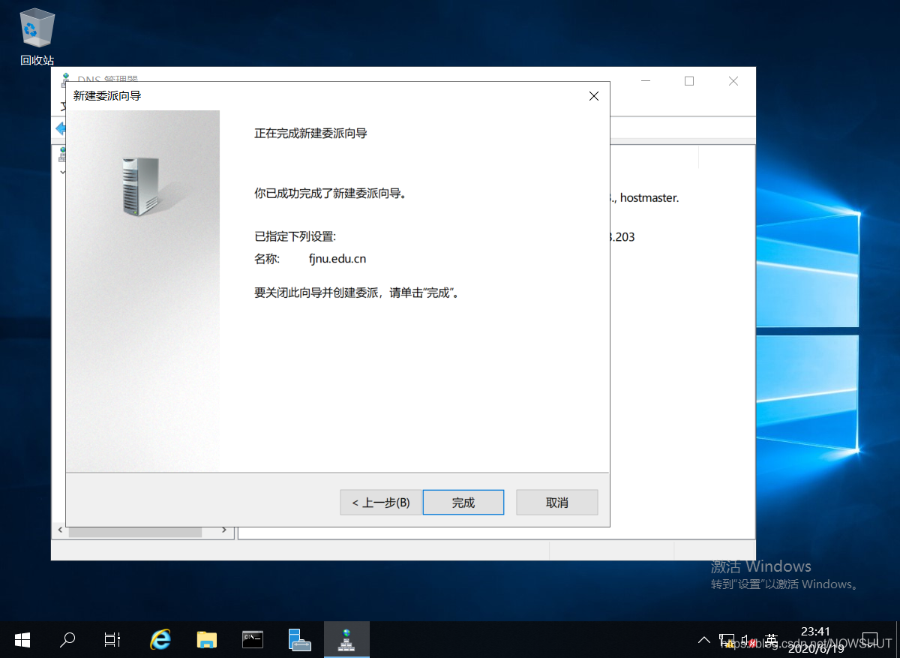The width and height of the screenshot is (900, 658).
Task: Open Server Manager from the taskbar
Action: click(x=299, y=639)
